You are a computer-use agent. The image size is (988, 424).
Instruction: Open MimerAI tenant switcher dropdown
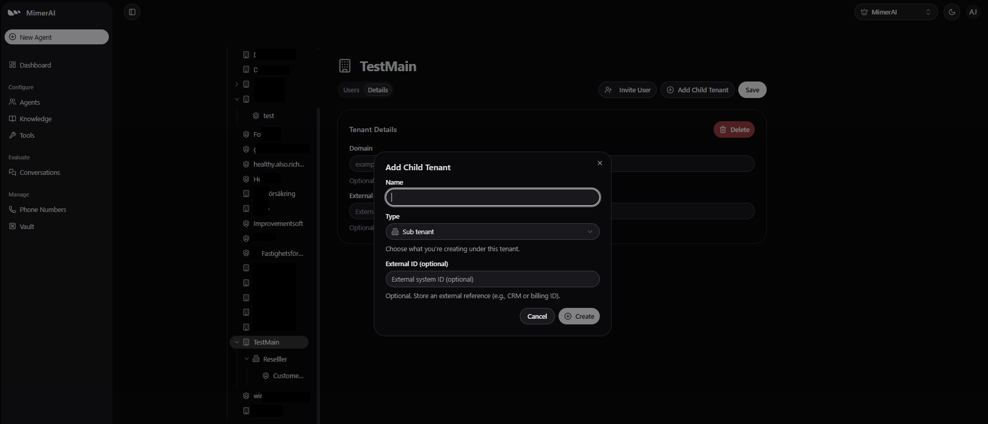[x=896, y=12]
